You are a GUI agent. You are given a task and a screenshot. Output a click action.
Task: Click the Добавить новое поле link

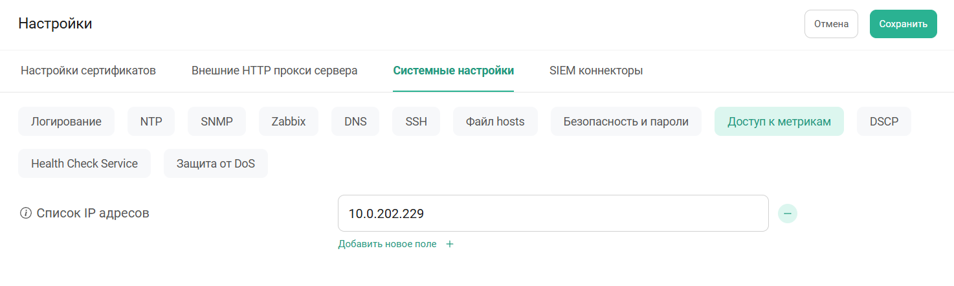[387, 245]
